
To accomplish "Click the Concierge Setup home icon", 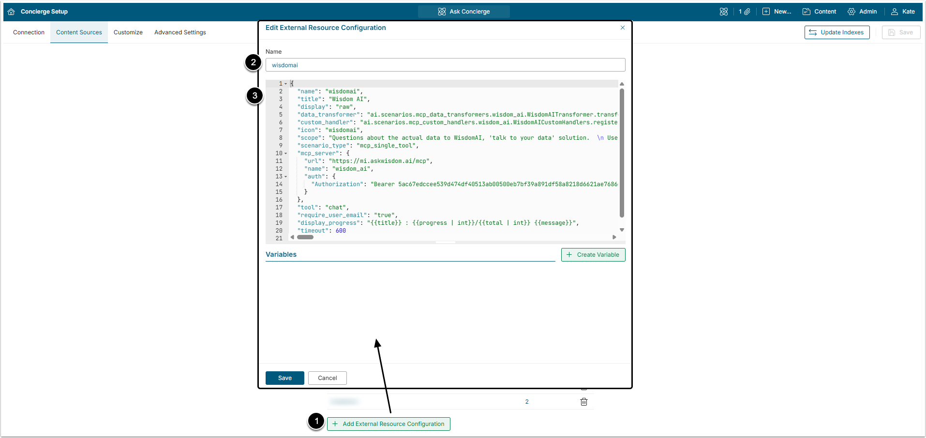I will (11, 12).
